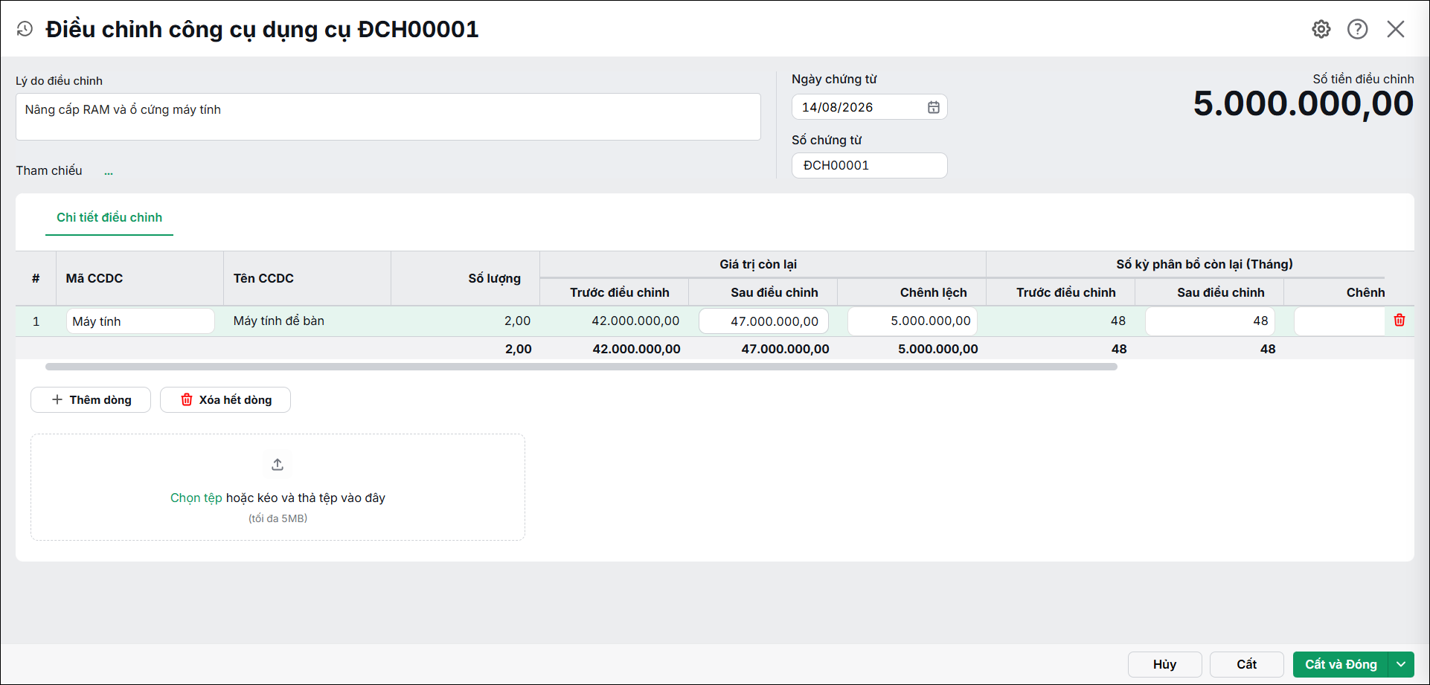Open settings gear icon
Viewport: 1430px width, 685px height.
click(1321, 29)
